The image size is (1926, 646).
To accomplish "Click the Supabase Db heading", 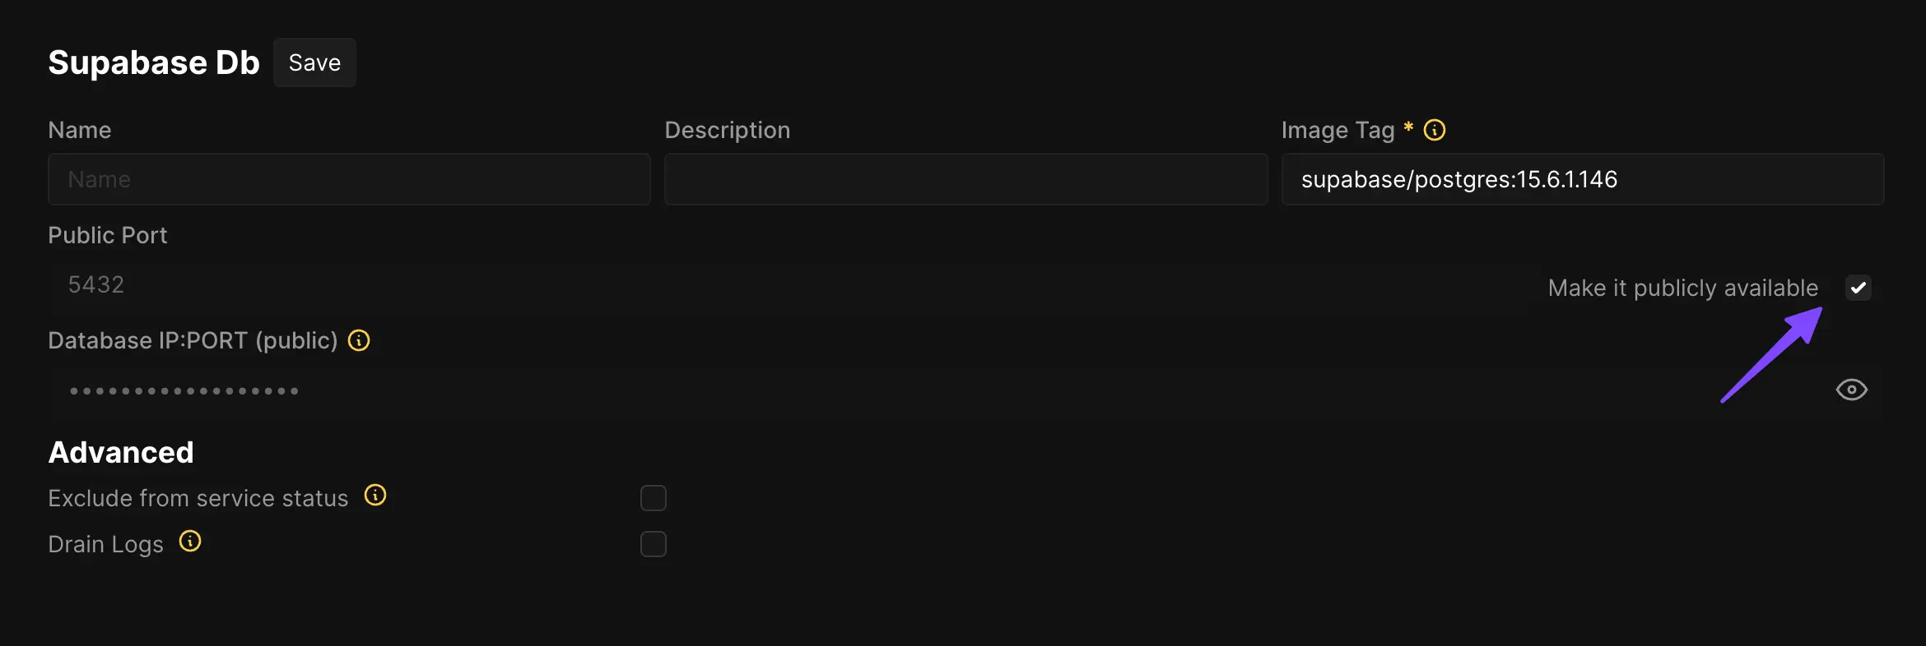I will [153, 62].
